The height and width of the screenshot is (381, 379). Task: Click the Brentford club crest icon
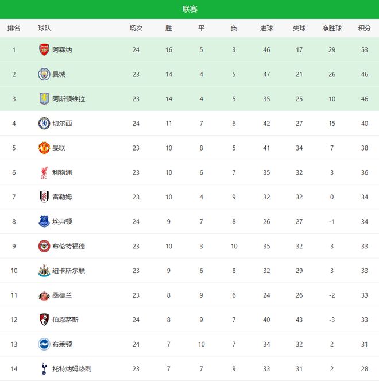pyautogui.click(x=44, y=246)
